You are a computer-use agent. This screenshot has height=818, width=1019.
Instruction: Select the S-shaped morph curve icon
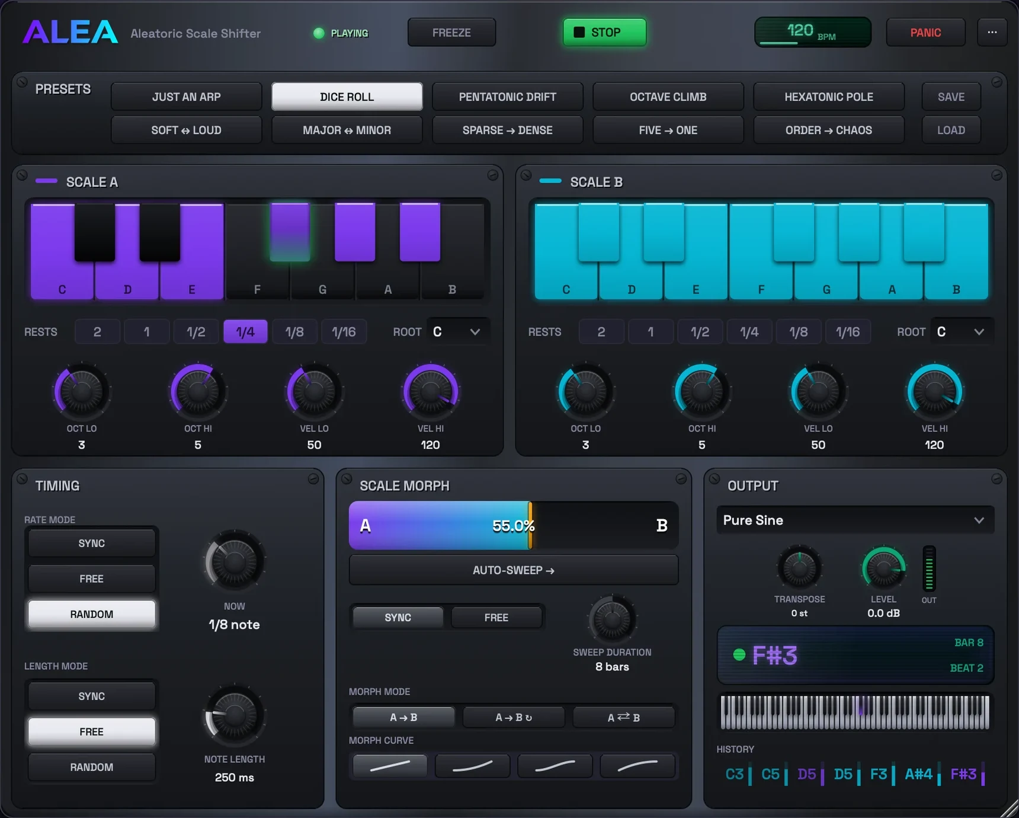point(555,766)
